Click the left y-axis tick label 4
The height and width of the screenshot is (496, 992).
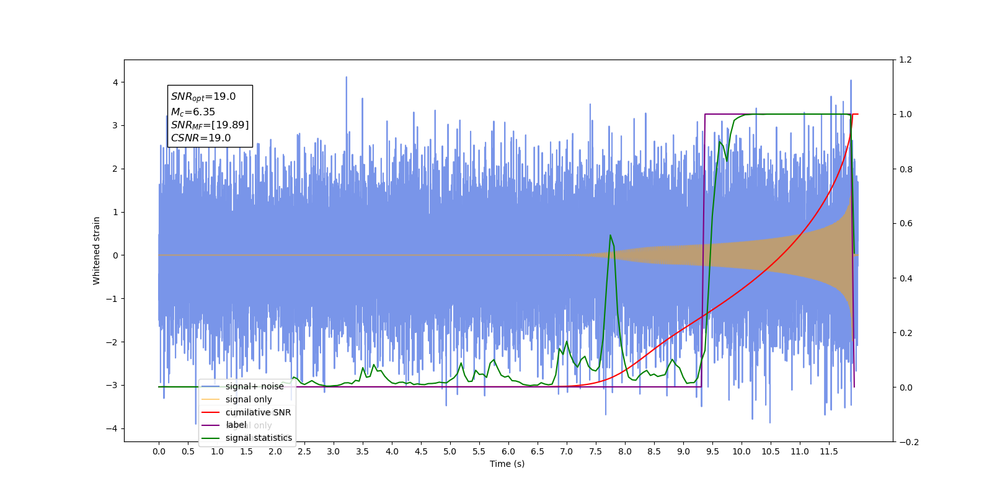click(x=115, y=82)
